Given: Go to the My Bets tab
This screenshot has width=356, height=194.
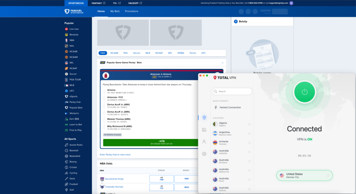Looking at the screenshot, I should point(115,11).
